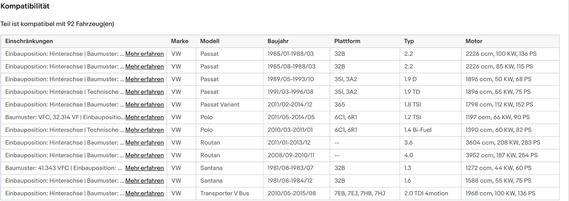Click Mehr erfahren for Santana 1.6
Image resolution: width=569 pixels, height=201 pixels.
pos(144,181)
